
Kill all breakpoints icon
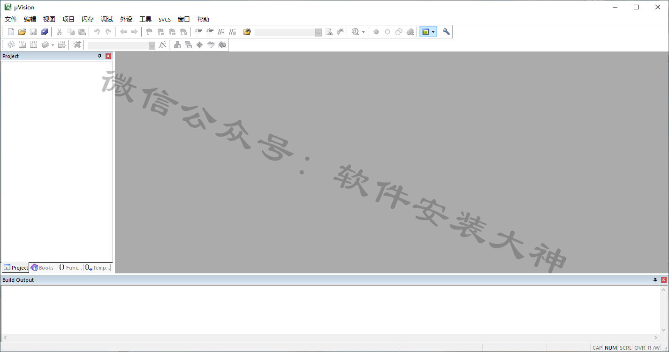[x=410, y=32]
